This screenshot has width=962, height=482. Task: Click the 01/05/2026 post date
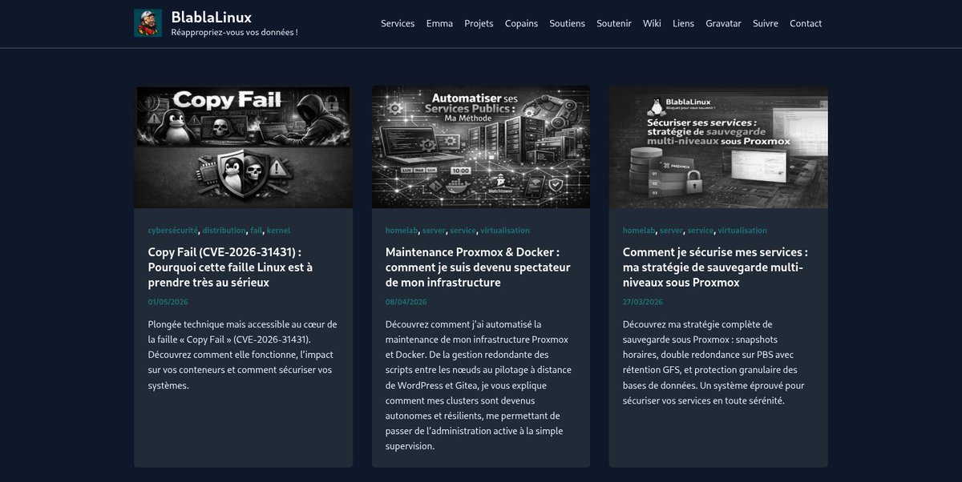coord(168,302)
